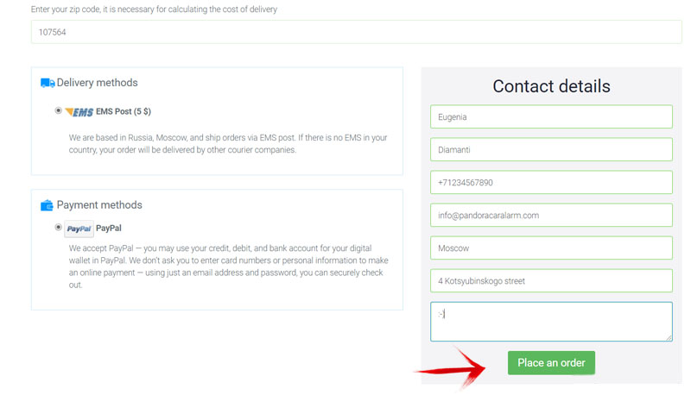691x395 pixels.
Task: Click the last name field showing Diamanti
Action: point(551,149)
